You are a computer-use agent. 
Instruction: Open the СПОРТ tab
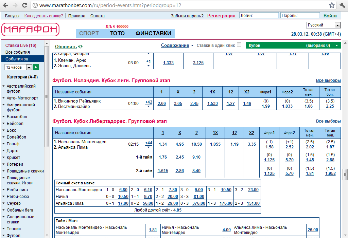[x=89, y=33]
